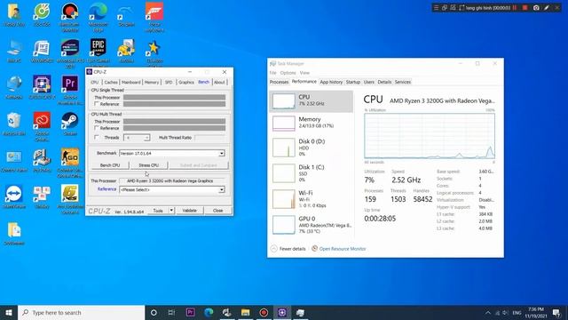Open the notification center icon
Image resolution: width=568 pixels, height=320 pixels.
point(556,312)
